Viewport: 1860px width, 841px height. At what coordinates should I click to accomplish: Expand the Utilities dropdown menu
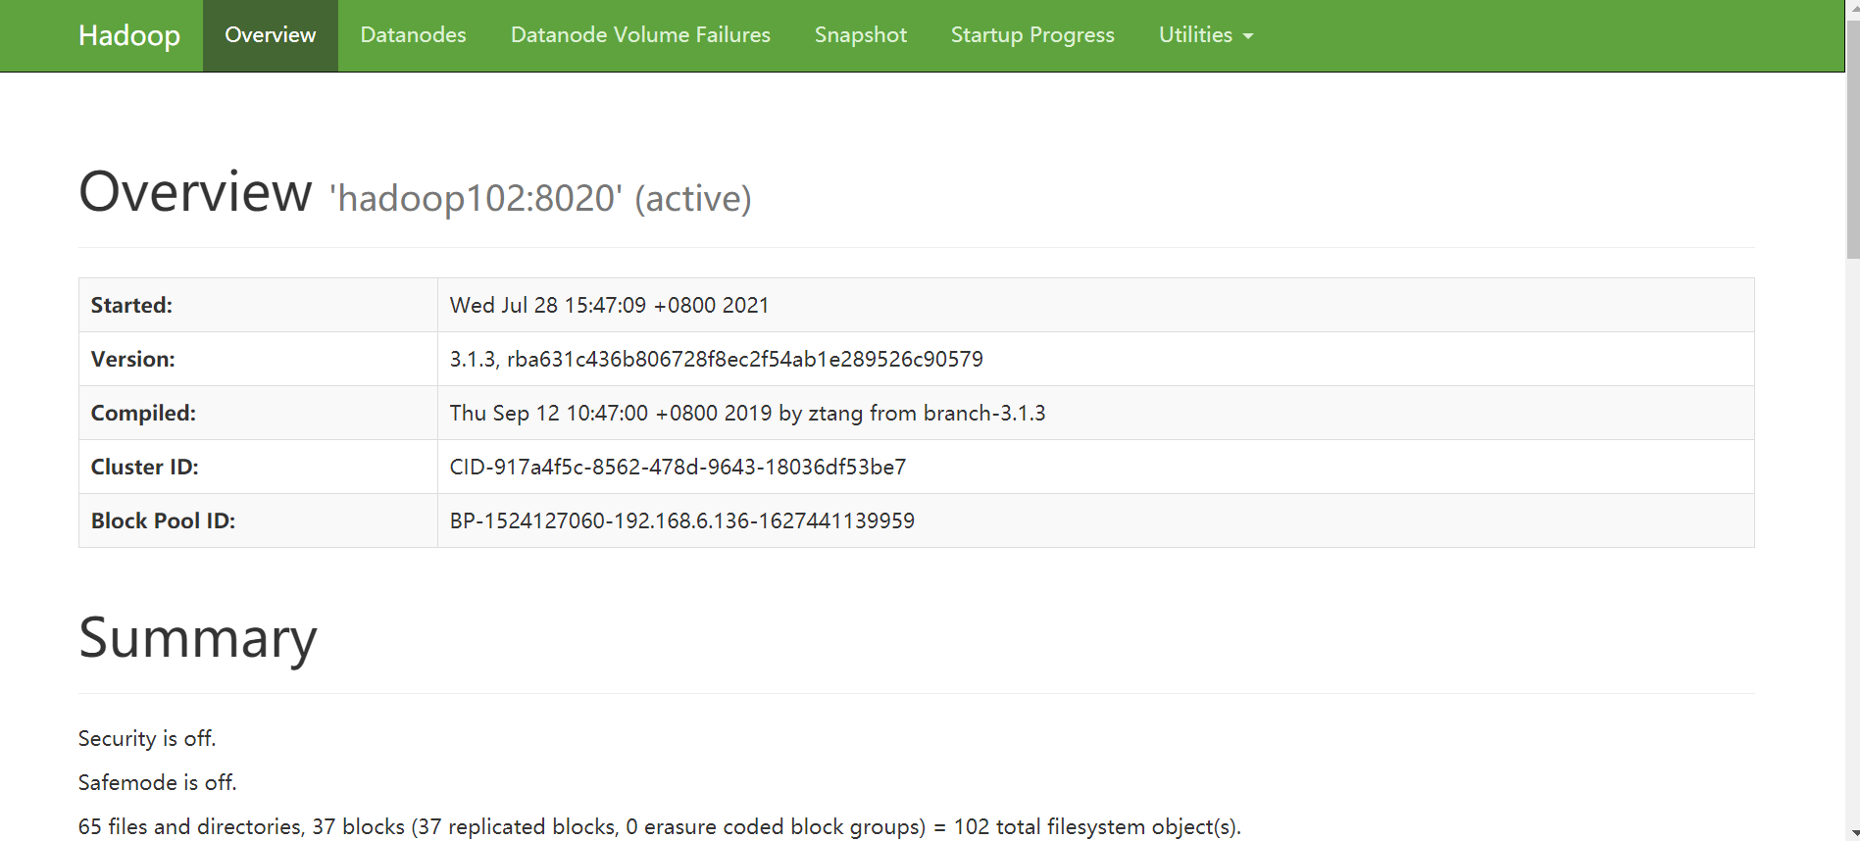1206,35
